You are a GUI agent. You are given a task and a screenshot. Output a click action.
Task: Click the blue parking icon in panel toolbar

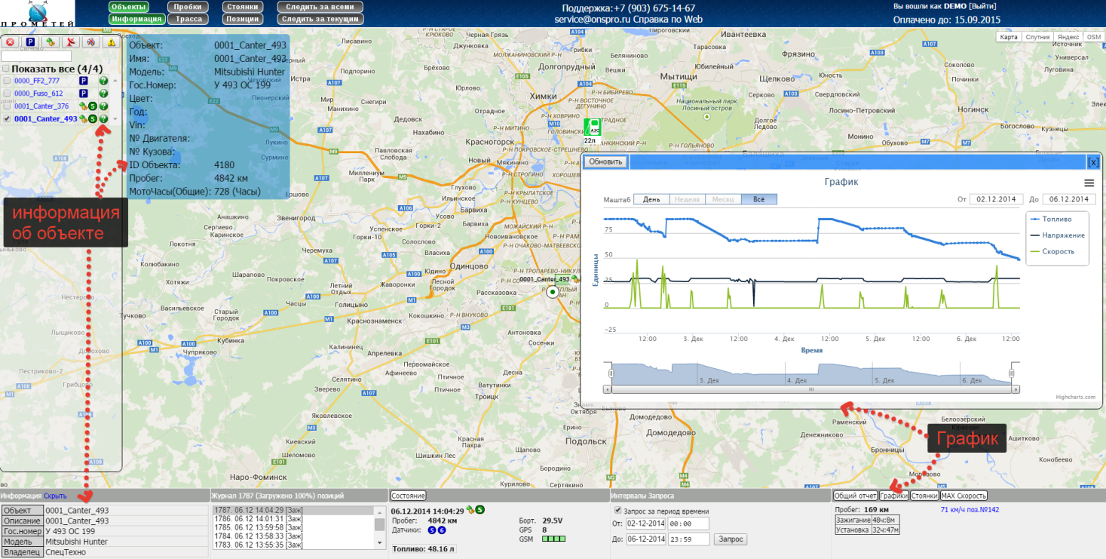(x=30, y=42)
